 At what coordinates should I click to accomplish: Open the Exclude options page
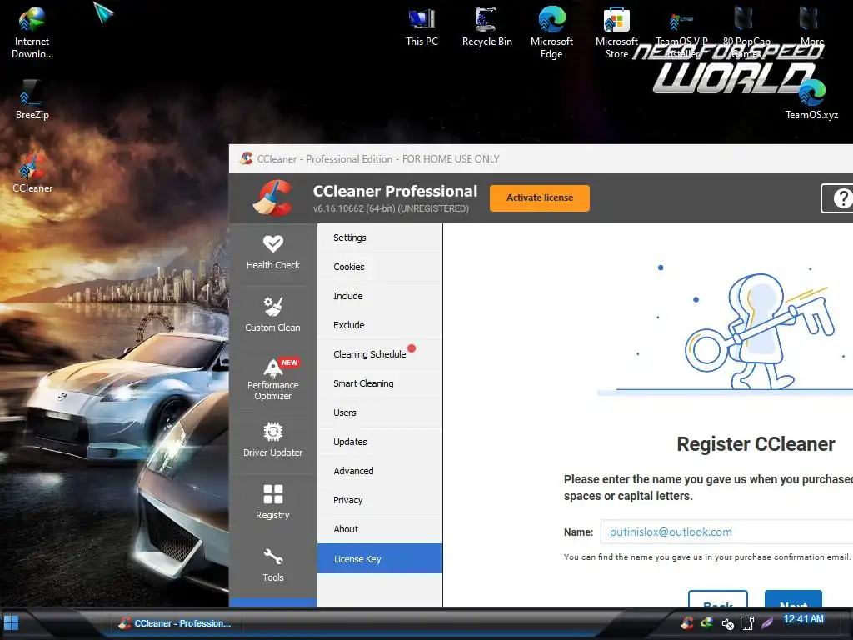click(380, 325)
